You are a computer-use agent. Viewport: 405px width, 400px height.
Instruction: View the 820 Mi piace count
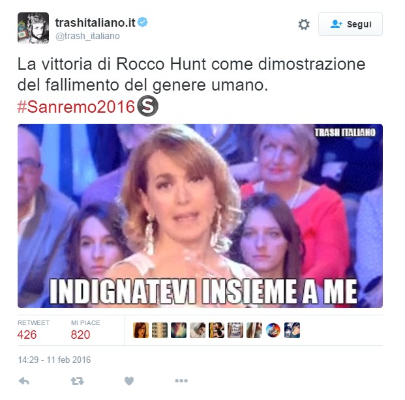tap(80, 335)
